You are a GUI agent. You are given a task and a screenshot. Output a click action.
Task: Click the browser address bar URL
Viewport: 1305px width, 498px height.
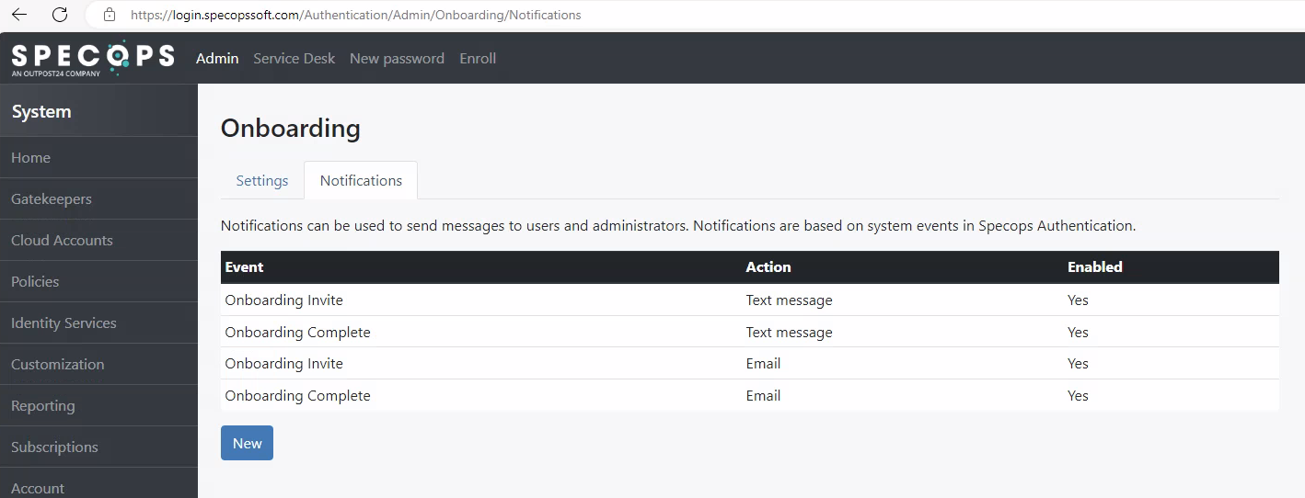click(355, 15)
